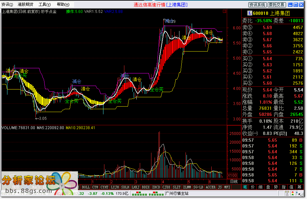The image size is (307, 199).
Task: Switch to SDLH indicator tab
Action: [x=125, y=187]
